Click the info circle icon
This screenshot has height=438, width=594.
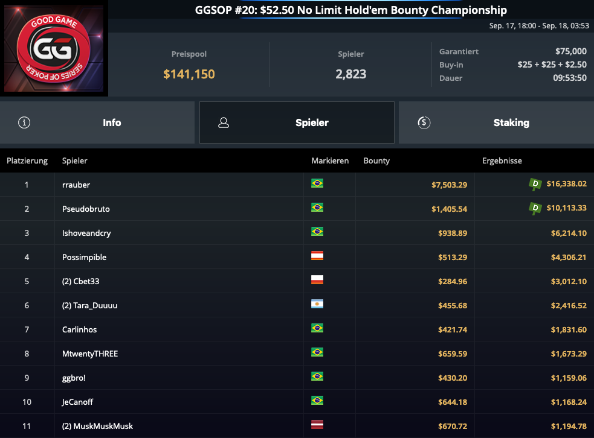click(24, 122)
